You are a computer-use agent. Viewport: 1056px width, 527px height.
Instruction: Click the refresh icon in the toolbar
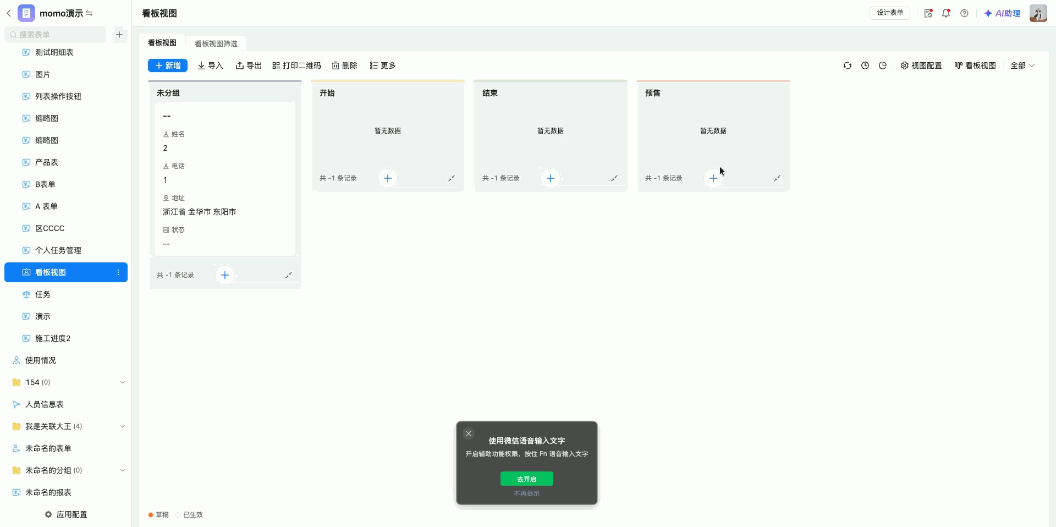pyautogui.click(x=848, y=65)
